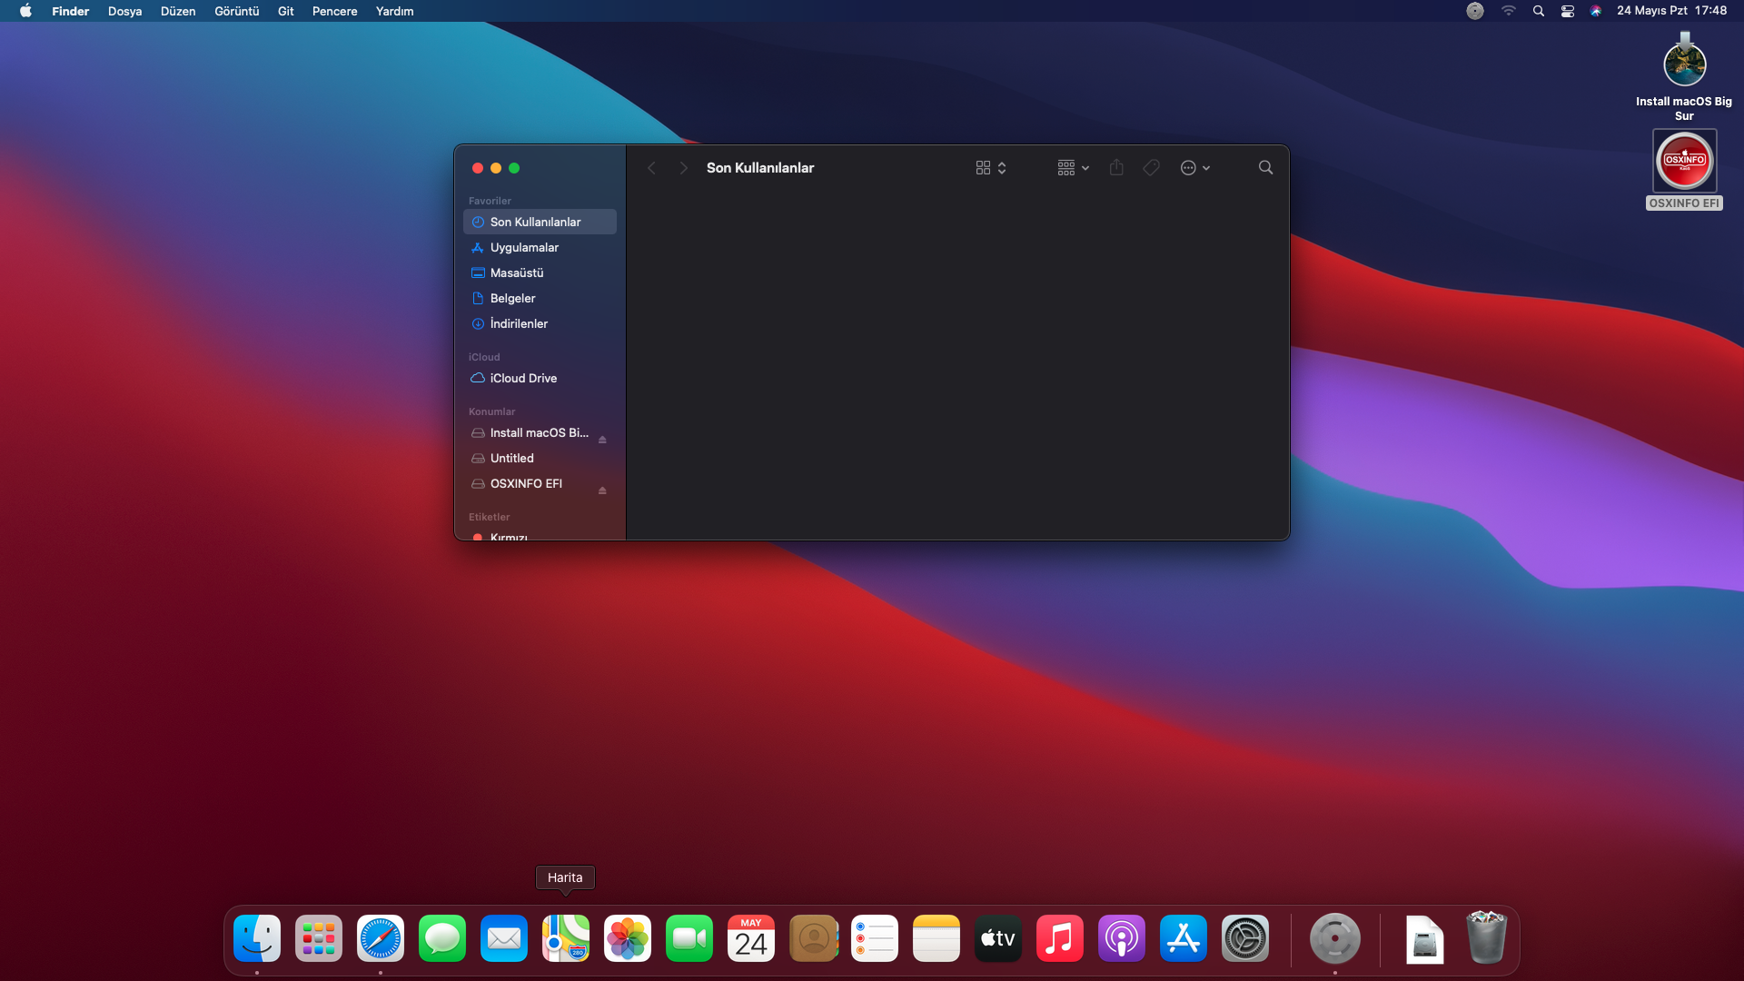The height and width of the screenshot is (981, 1744).
Task: Open the Trash in the Dock
Action: click(1487, 937)
